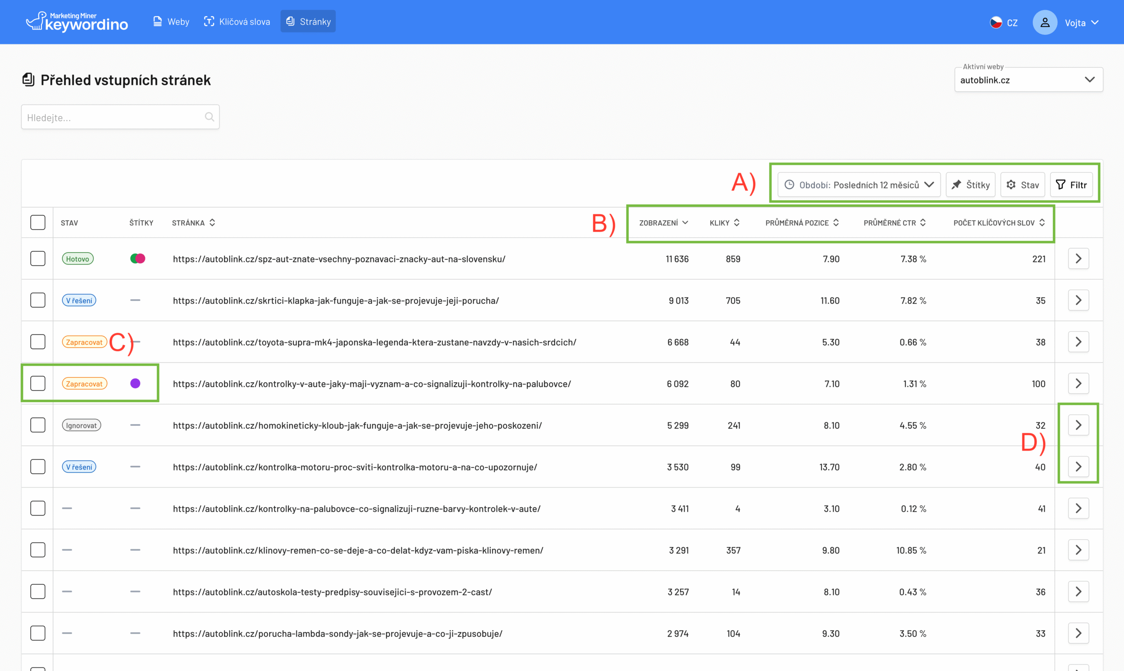The width and height of the screenshot is (1124, 671).
Task: Open toyota-supra-mk4 page URL link
Action: coord(374,342)
